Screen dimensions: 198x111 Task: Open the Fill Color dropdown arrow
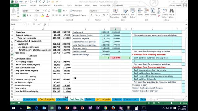click(x=45, y=15)
